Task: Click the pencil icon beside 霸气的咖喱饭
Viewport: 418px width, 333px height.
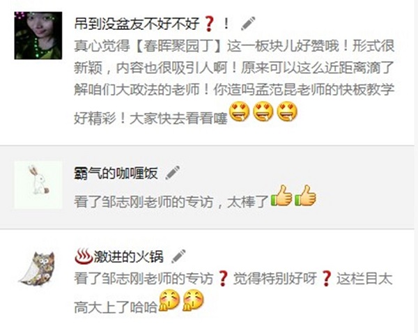Action: click(173, 173)
